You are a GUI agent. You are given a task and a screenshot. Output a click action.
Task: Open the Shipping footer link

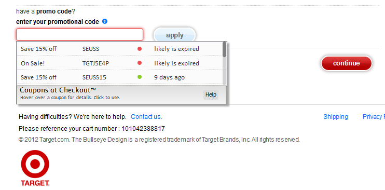(x=336, y=116)
